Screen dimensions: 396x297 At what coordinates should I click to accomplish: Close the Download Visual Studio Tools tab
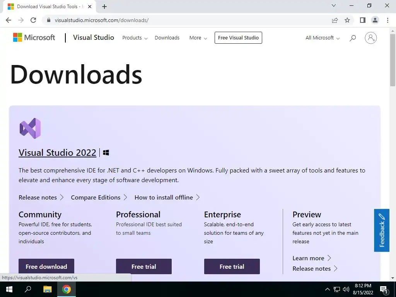[90, 7]
